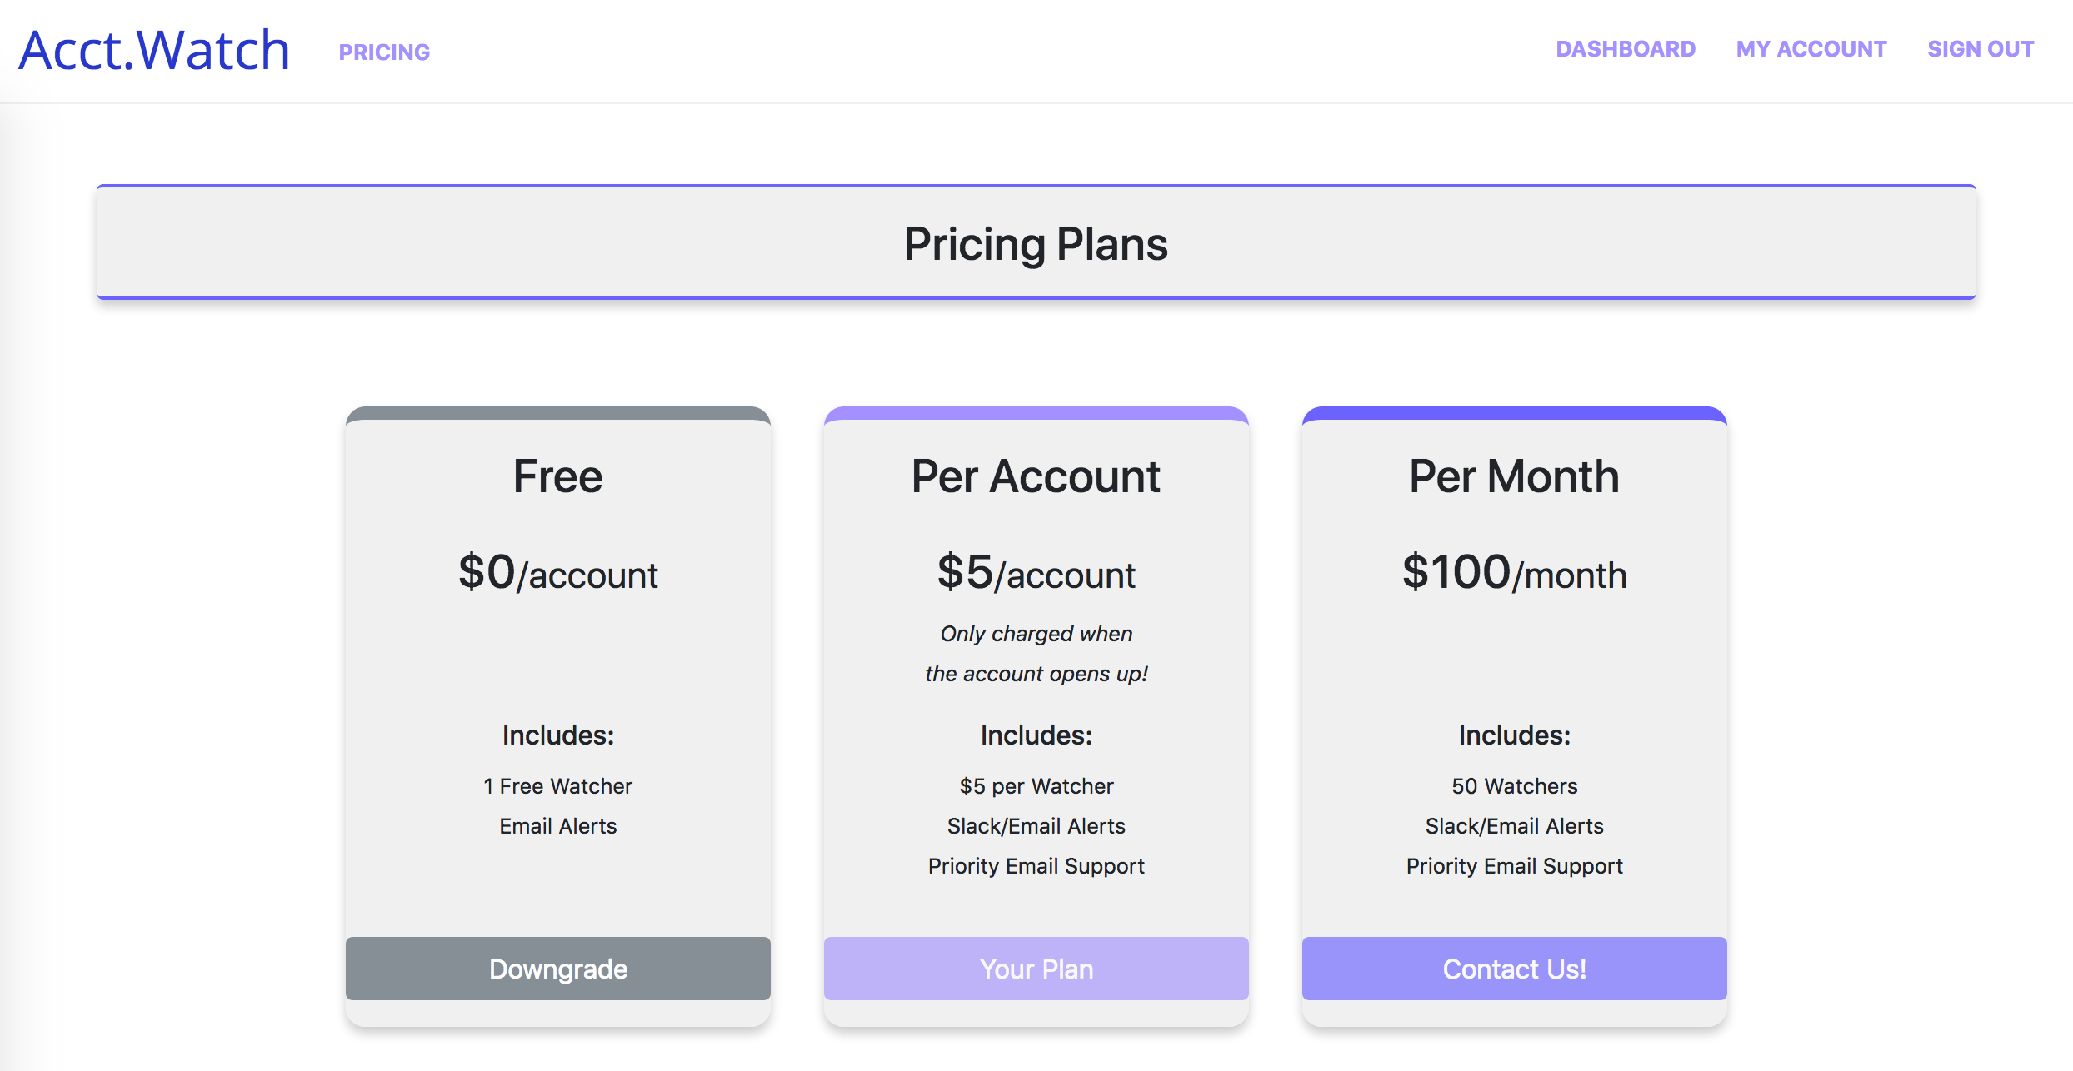Click the '1 Free Watcher' feature line
This screenshot has width=2073, height=1071.
pos(557,786)
